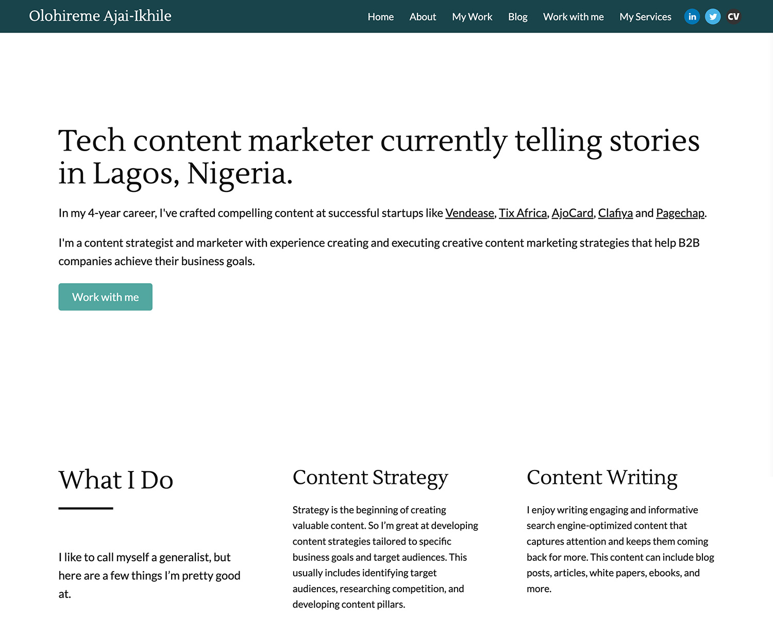
Task: Click the CV icon in the header
Action: (x=733, y=16)
